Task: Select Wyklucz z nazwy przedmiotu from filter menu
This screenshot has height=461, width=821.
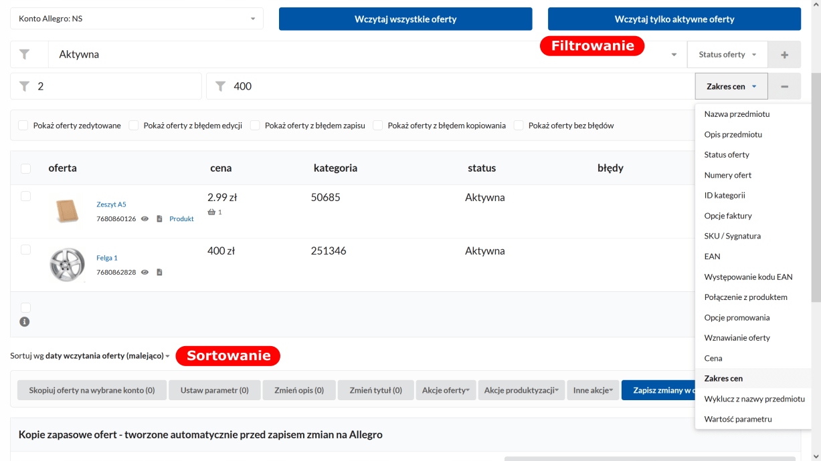Action: tap(753, 399)
